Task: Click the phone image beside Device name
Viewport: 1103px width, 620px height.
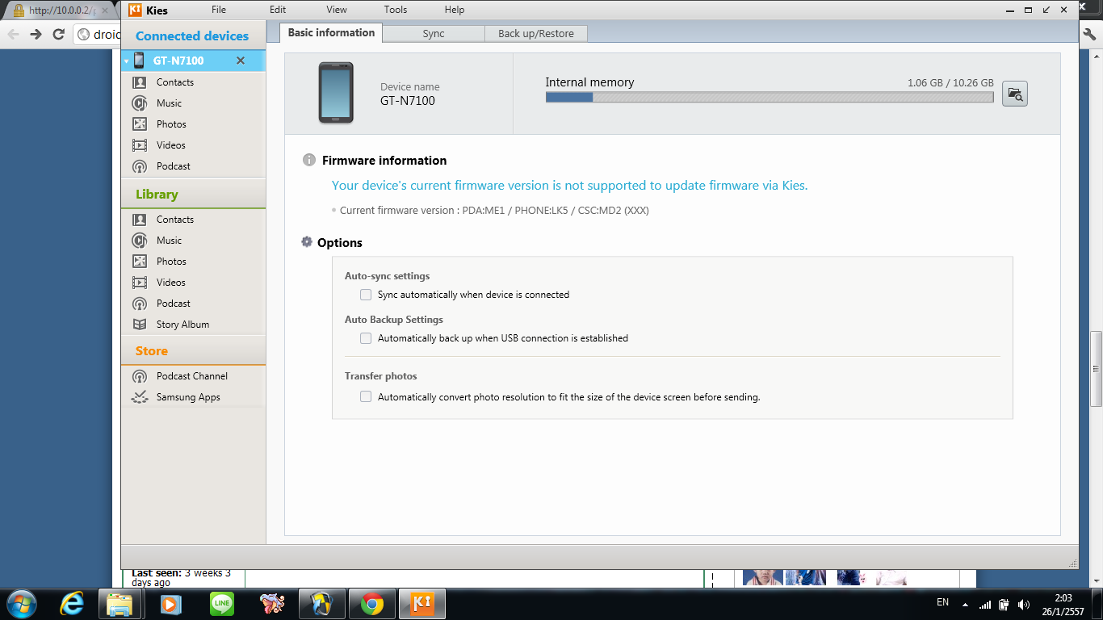Action: coord(335,93)
